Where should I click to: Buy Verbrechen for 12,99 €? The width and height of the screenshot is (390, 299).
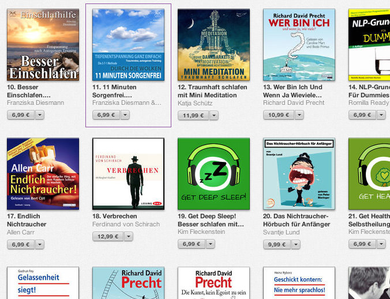point(108,237)
